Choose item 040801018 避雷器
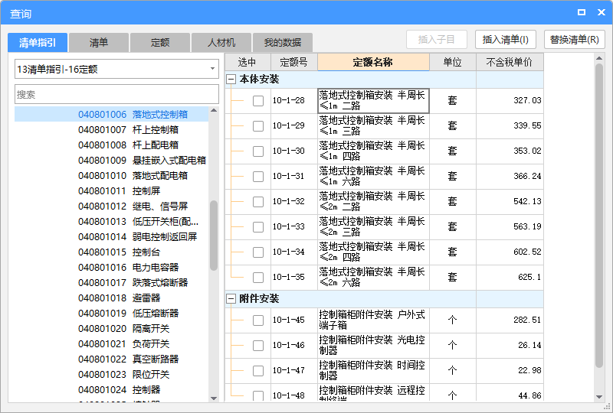Viewport: 613px width, 413px height. tap(111, 298)
